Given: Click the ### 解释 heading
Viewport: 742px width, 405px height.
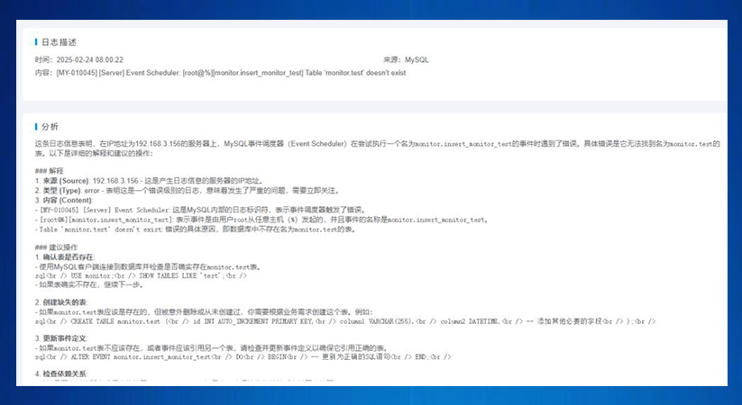Looking at the screenshot, I should pyautogui.click(x=50, y=171).
